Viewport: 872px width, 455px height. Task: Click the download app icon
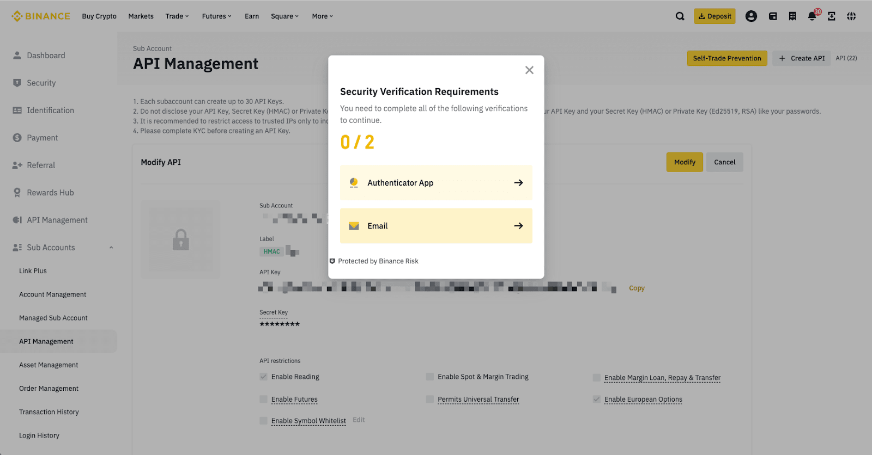[x=832, y=16]
